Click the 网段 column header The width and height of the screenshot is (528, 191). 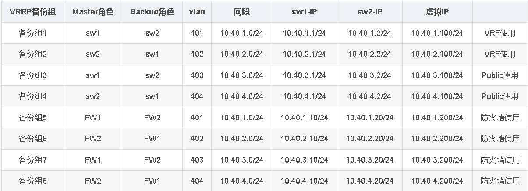pyautogui.click(x=242, y=12)
